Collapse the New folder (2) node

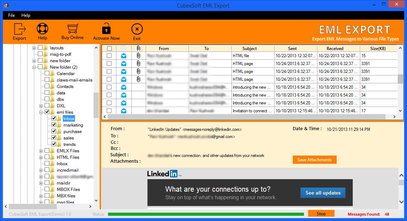coord(34,67)
